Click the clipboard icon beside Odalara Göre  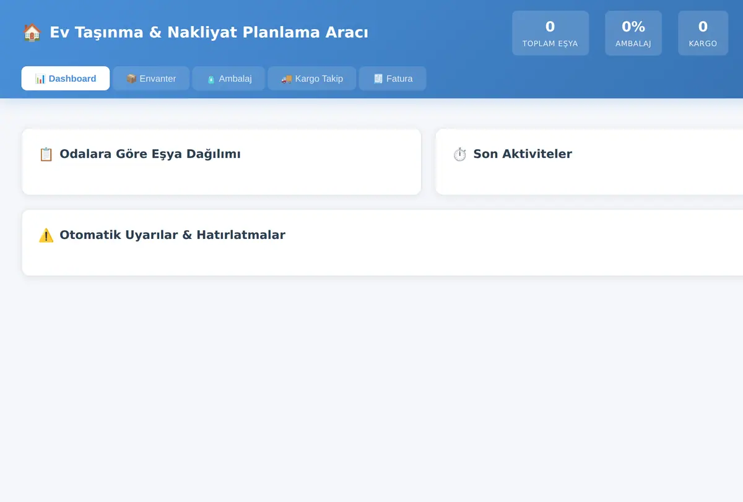pyautogui.click(x=46, y=154)
